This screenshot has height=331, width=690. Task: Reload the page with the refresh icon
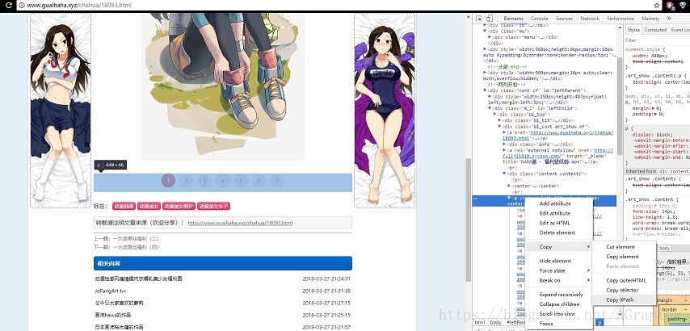[x=8, y=6]
